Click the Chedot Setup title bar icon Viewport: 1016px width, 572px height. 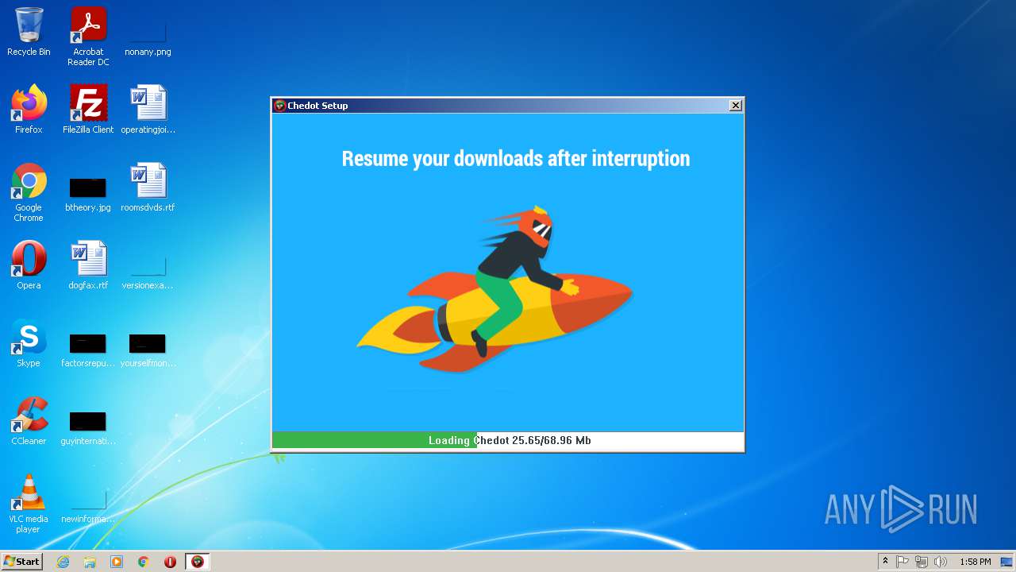click(x=279, y=105)
